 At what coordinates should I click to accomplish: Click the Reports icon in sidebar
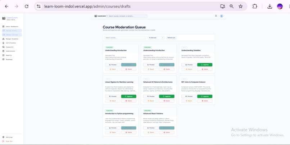[x=3, y=55]
